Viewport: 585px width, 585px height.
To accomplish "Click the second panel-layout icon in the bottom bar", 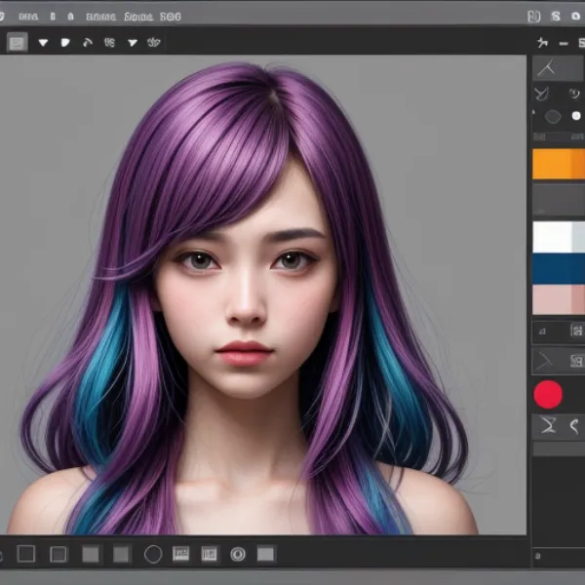I will pyautogui.click(x=209, y=554).
